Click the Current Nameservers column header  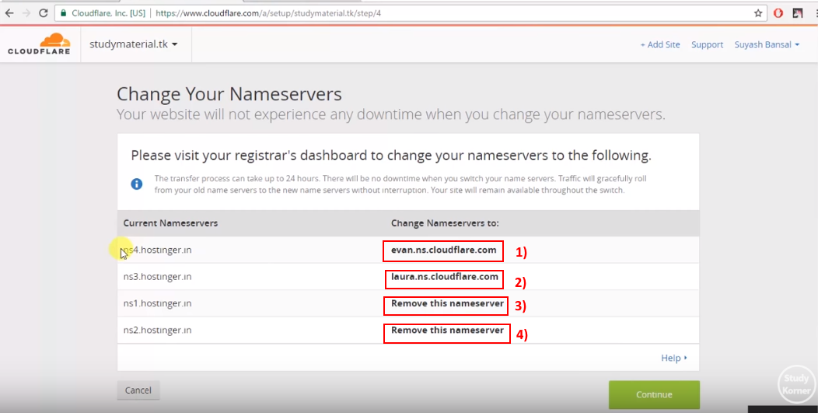pos(170,223)
